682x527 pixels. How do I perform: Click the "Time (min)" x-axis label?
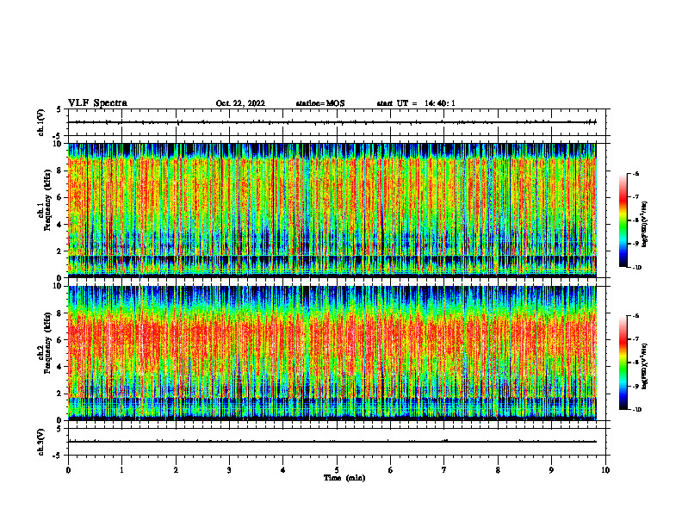[x=344, y=478]
